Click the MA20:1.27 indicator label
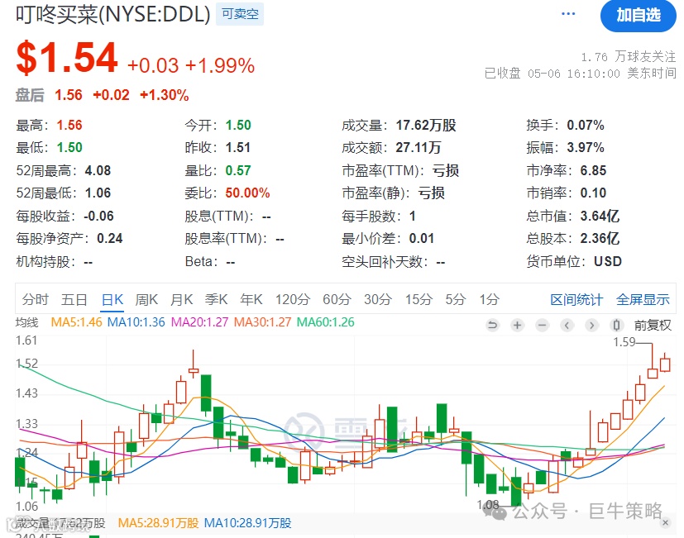The width and height of the screenshot is (684, 538). (x=200, y=322)
